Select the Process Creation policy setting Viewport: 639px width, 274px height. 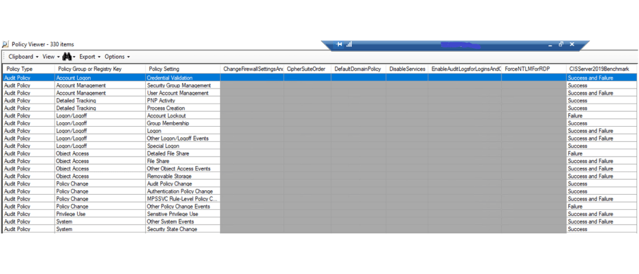pyautogui.click(x=166, y=108)
